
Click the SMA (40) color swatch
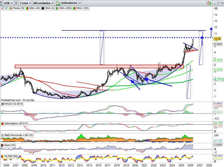point(27,8)
